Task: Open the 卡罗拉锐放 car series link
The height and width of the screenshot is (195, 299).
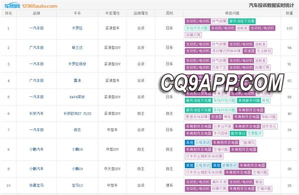Action: coord(77,64)
